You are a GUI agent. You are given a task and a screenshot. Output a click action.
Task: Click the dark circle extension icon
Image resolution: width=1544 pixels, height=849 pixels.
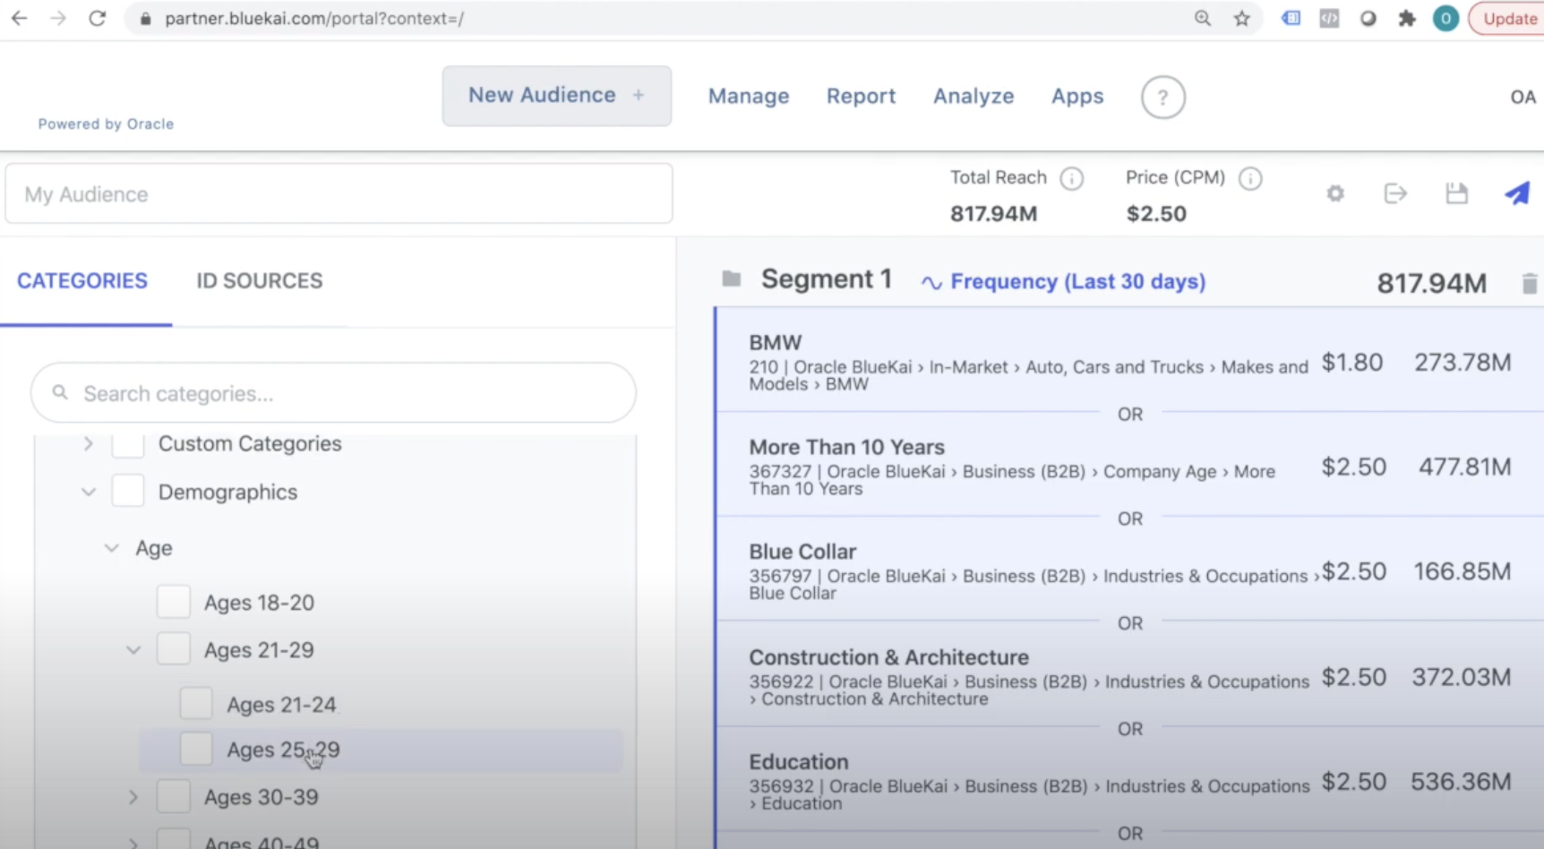coord(1368,18)
